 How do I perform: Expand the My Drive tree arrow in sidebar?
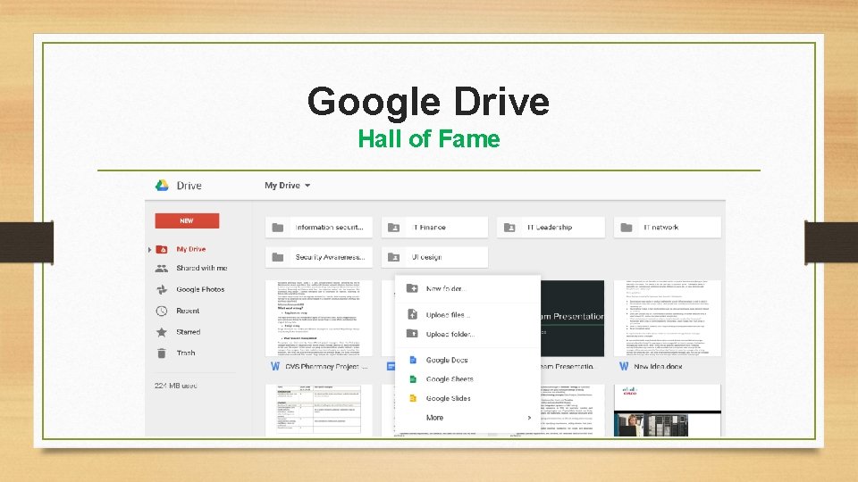[x=149, y=250]
